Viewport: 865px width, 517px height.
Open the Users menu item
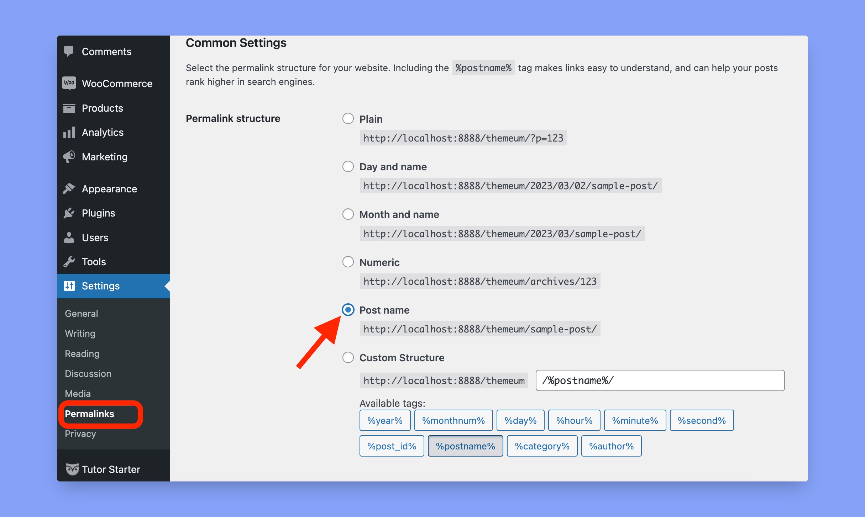(x=95, y=238)
